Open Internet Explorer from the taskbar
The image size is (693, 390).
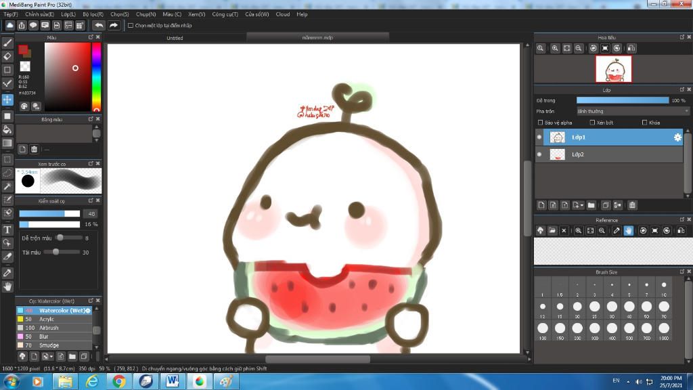tap(92, 381)
